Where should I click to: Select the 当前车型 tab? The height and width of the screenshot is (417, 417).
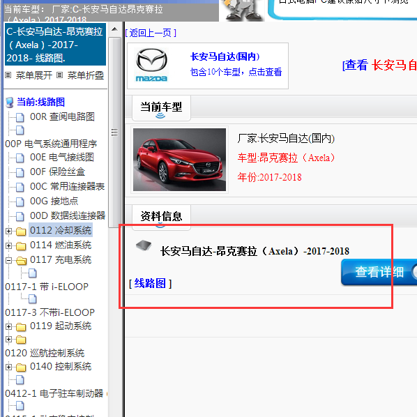click(161, 108)
